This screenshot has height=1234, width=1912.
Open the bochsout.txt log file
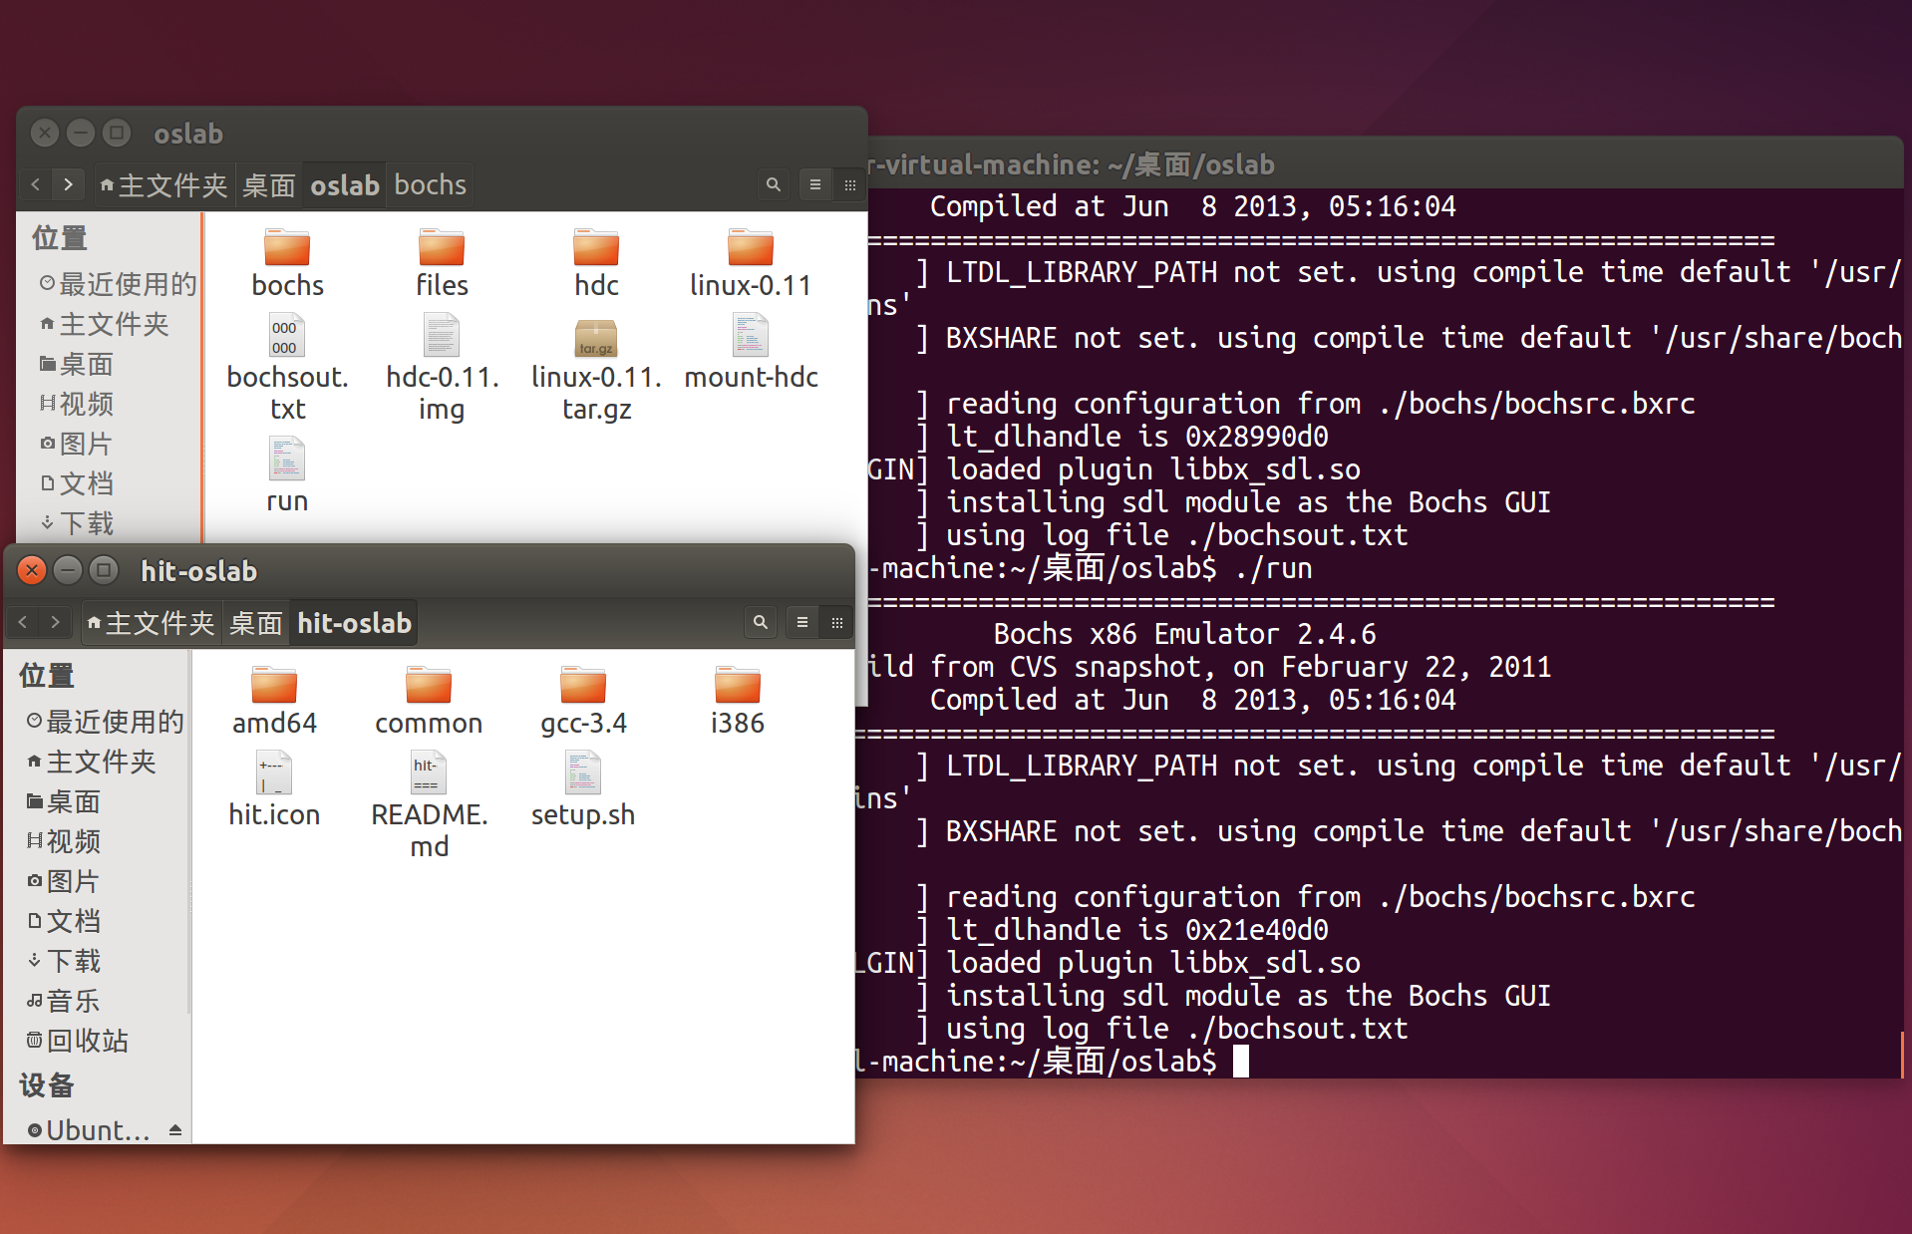(x=287, y=359)
